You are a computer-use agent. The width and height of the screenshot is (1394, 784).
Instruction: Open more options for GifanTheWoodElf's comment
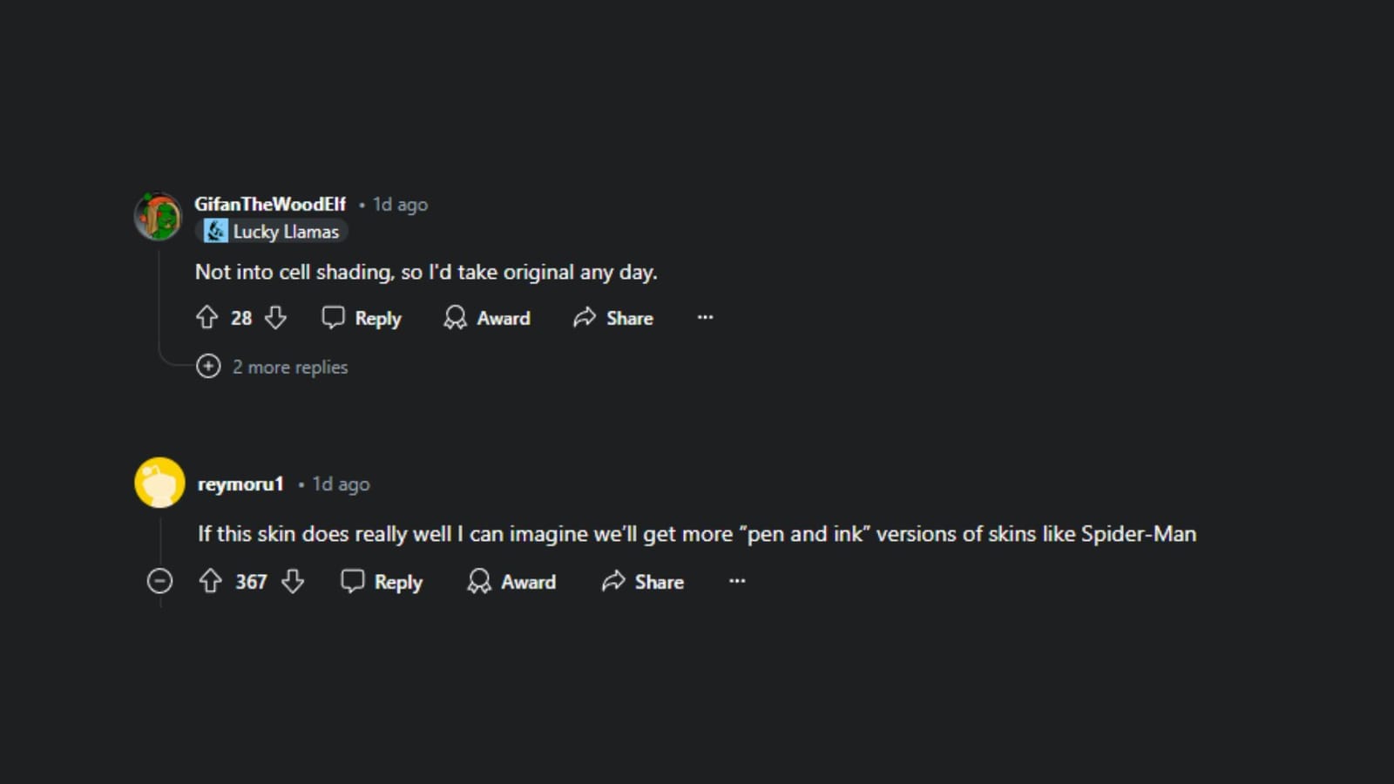pos(705,318)
